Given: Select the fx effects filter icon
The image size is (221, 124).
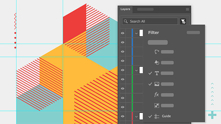Looking at the screenshot, I should tap(156, 95).
